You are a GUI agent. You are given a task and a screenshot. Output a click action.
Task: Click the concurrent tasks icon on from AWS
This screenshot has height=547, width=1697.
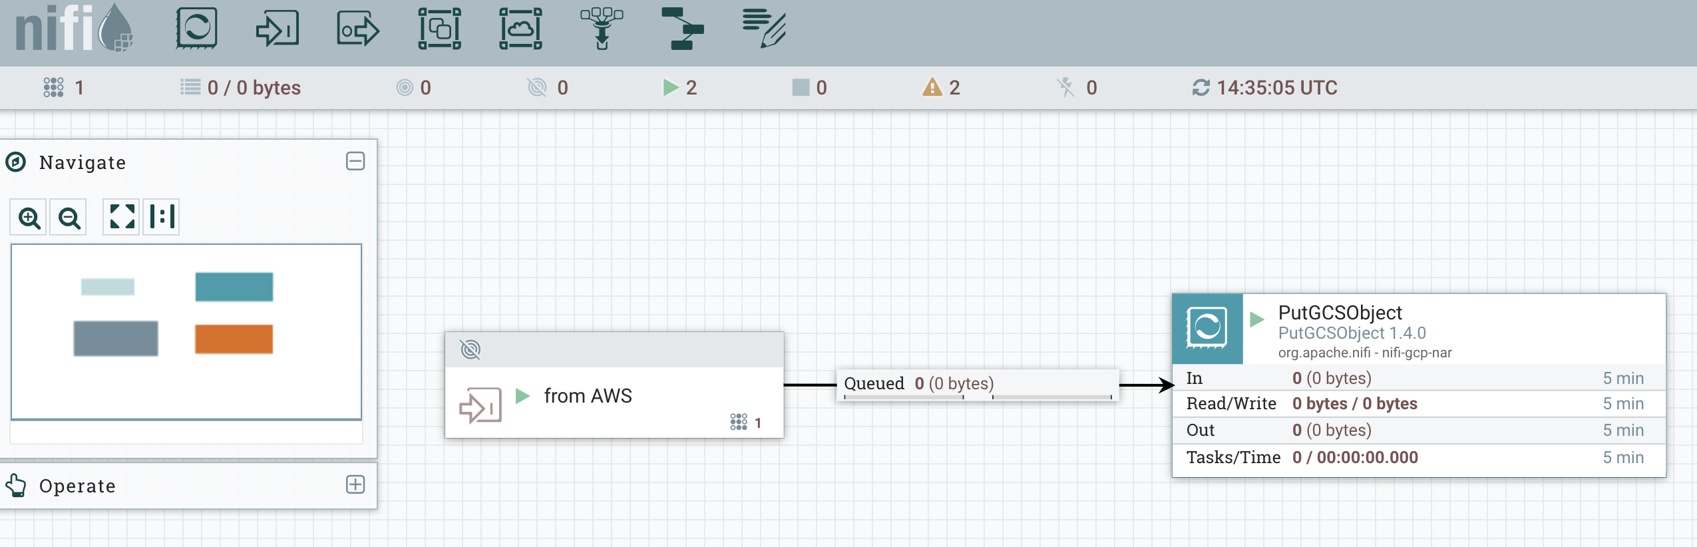739,422
